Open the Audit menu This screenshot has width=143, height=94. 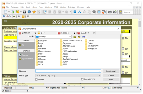click(28, 7)
